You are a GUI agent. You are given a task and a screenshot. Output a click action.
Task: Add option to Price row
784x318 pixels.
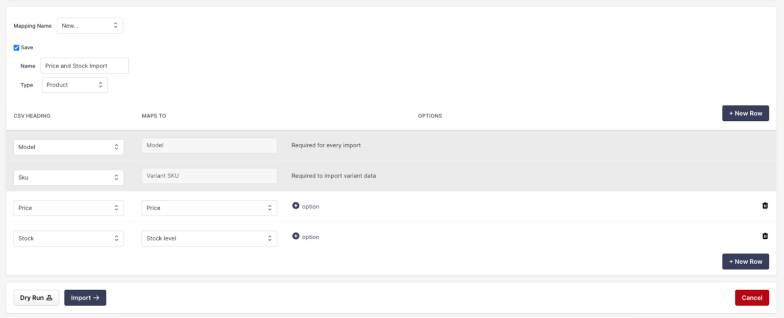pyautogui.click(x=305, y=206)
